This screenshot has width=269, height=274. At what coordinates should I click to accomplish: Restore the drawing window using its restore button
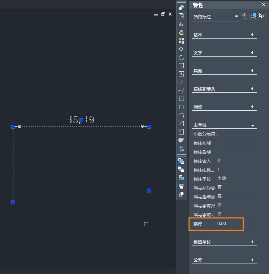[163, 14]
